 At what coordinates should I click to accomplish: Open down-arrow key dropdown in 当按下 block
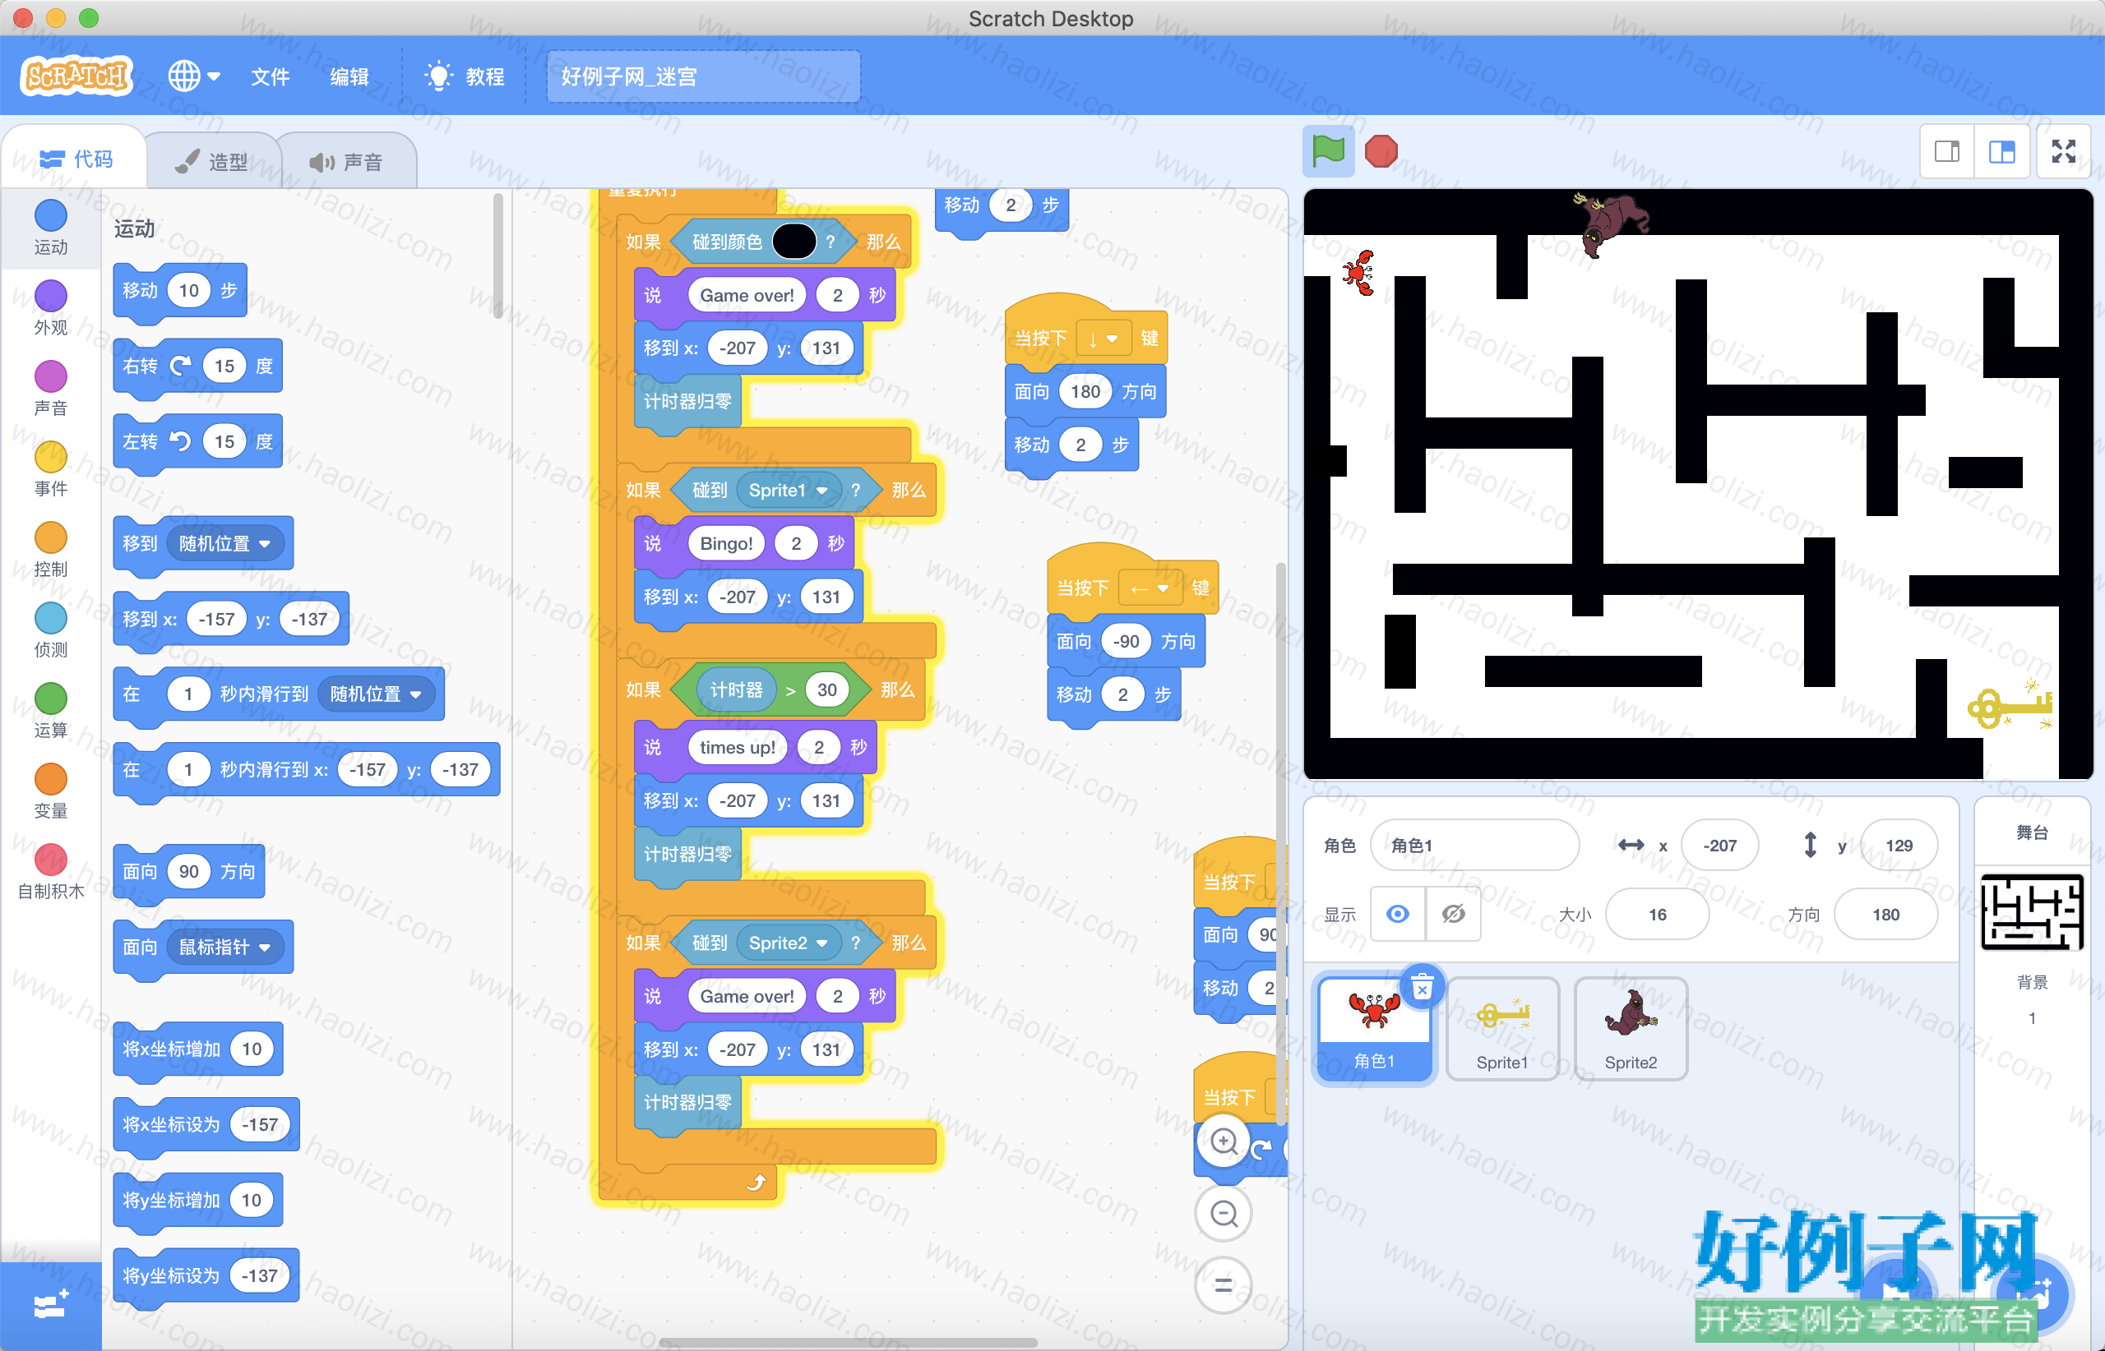tap(1103, 339)
